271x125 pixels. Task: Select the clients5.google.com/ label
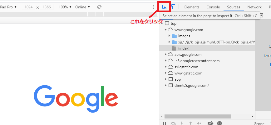[x=192, y=86]
